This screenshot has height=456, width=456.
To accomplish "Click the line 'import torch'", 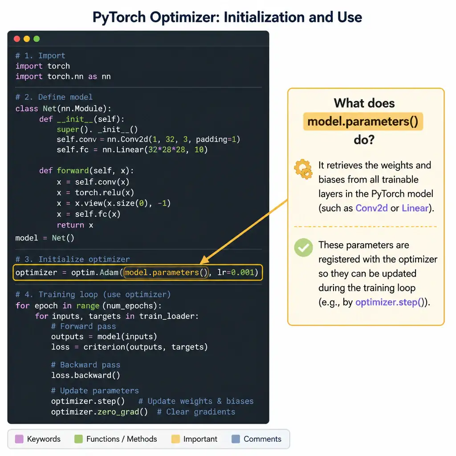I will 42,66.
